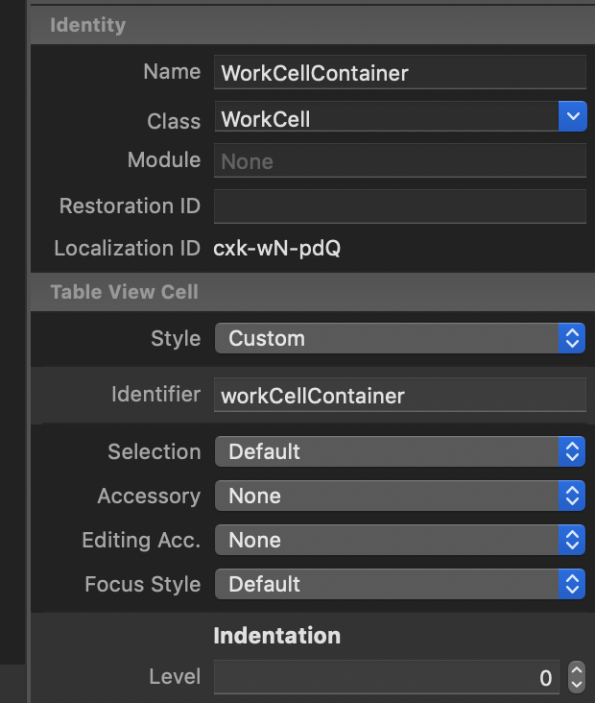Open the Selection dropdown menu
The image size is (595, 703).
(x=399, y=451)
